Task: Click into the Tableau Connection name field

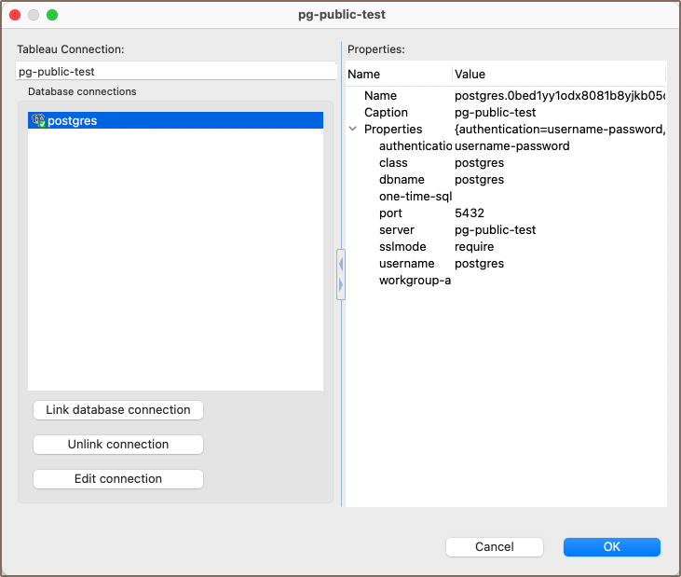Action: [x=175, y=72]
